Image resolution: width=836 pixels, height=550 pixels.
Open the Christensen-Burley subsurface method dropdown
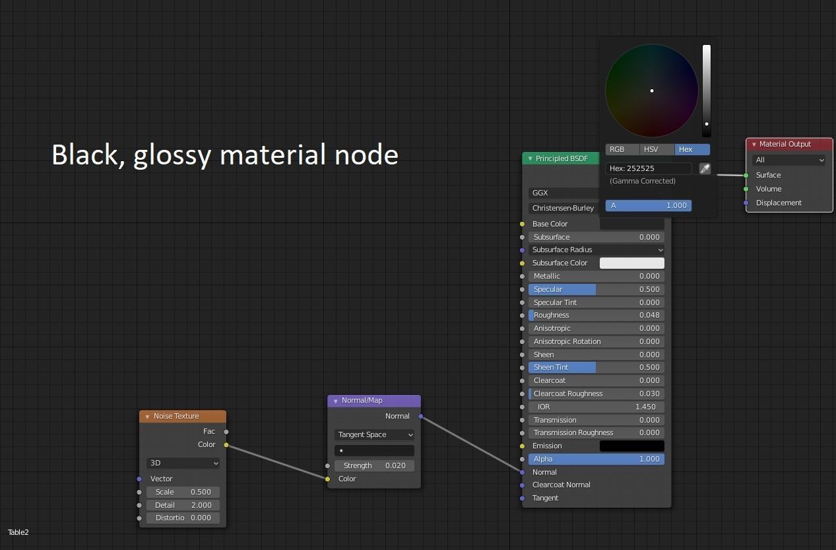point(563,208)
